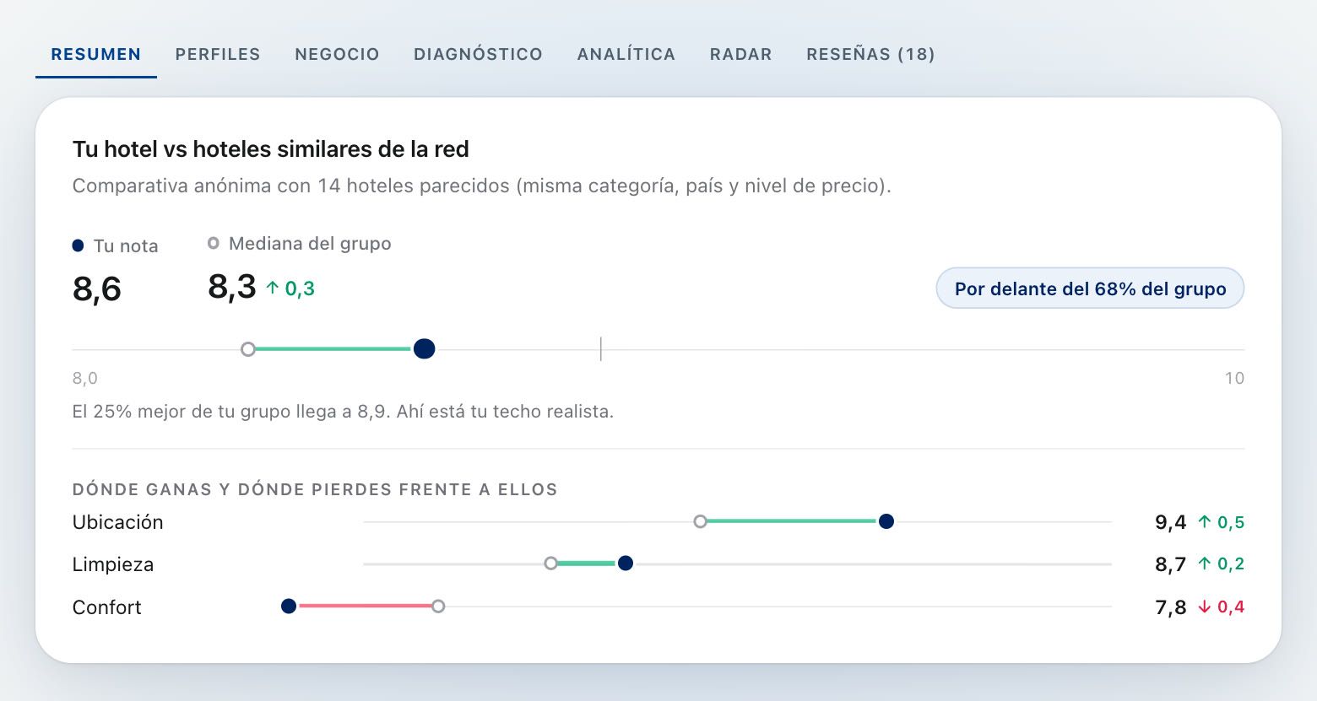Click the text 'El 25% mejor de tu grupo llega a 8,9'
This screenshot has height=701, width=1317.
pyautogui.click(x=230, y=412)
